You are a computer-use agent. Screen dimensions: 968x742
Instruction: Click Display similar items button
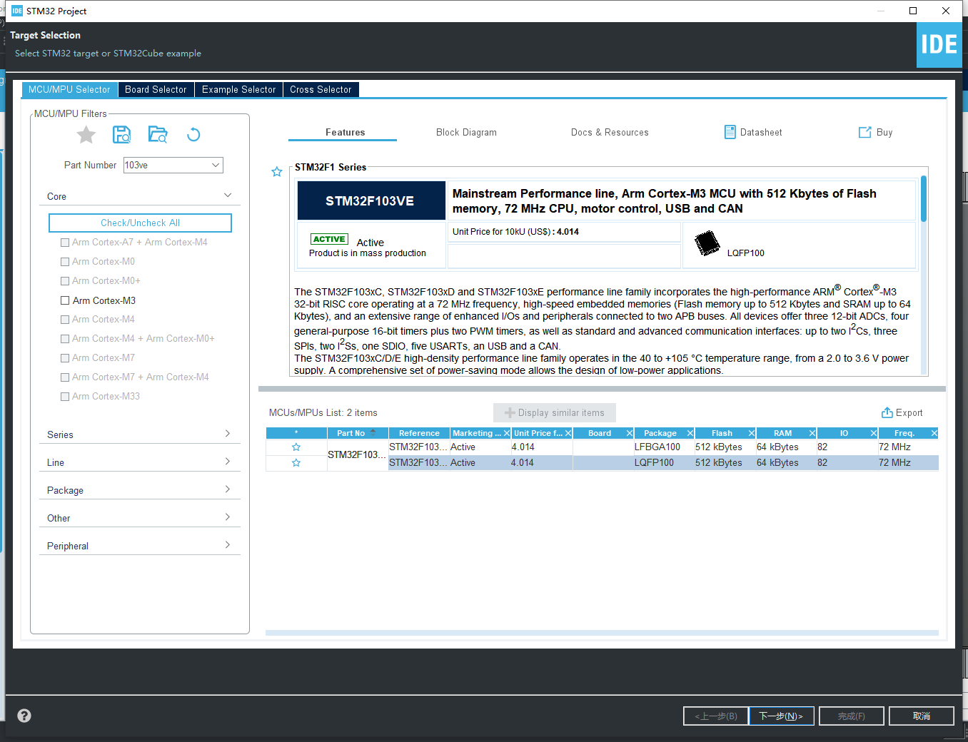click(555, 412)
